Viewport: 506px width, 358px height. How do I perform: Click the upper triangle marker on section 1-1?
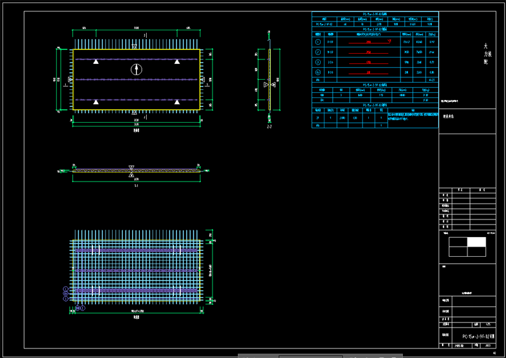131,168
